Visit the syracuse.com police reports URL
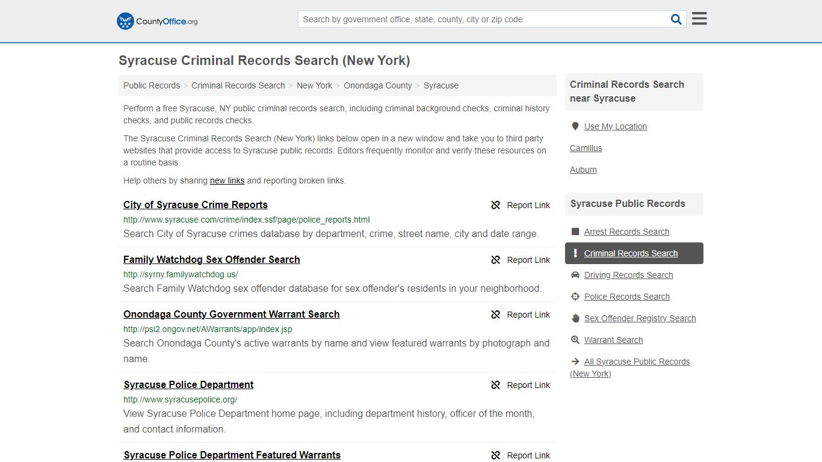 point(247,220)
